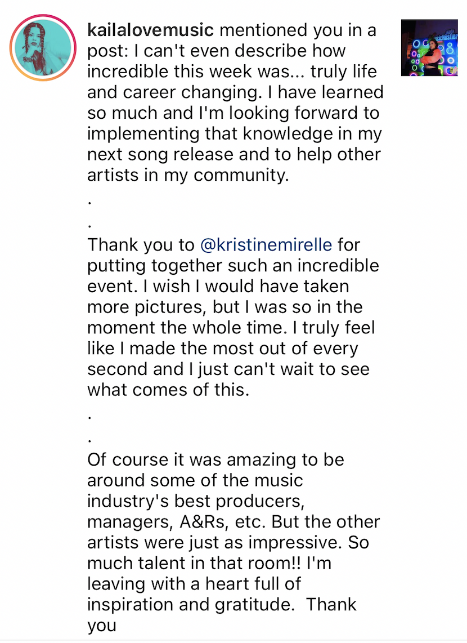The width and height of the screenshot is (467, 643).
Task: Click the line "inspiration and gratitude. Thank"
Action: [x=222, y=604]
